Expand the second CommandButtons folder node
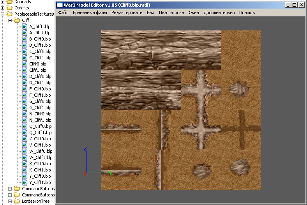 click(10, 195)
